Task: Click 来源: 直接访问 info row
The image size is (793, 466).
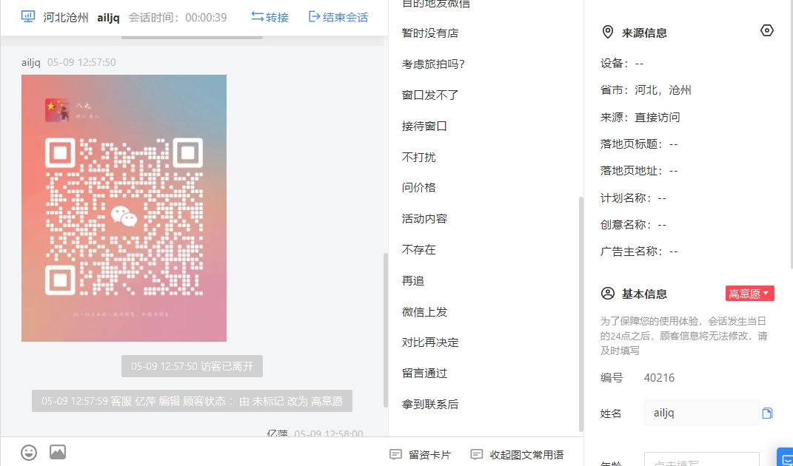Action: pyautogui.click(x=640, y=118)
